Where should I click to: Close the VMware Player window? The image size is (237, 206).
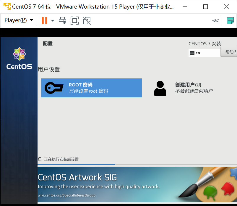226,7
